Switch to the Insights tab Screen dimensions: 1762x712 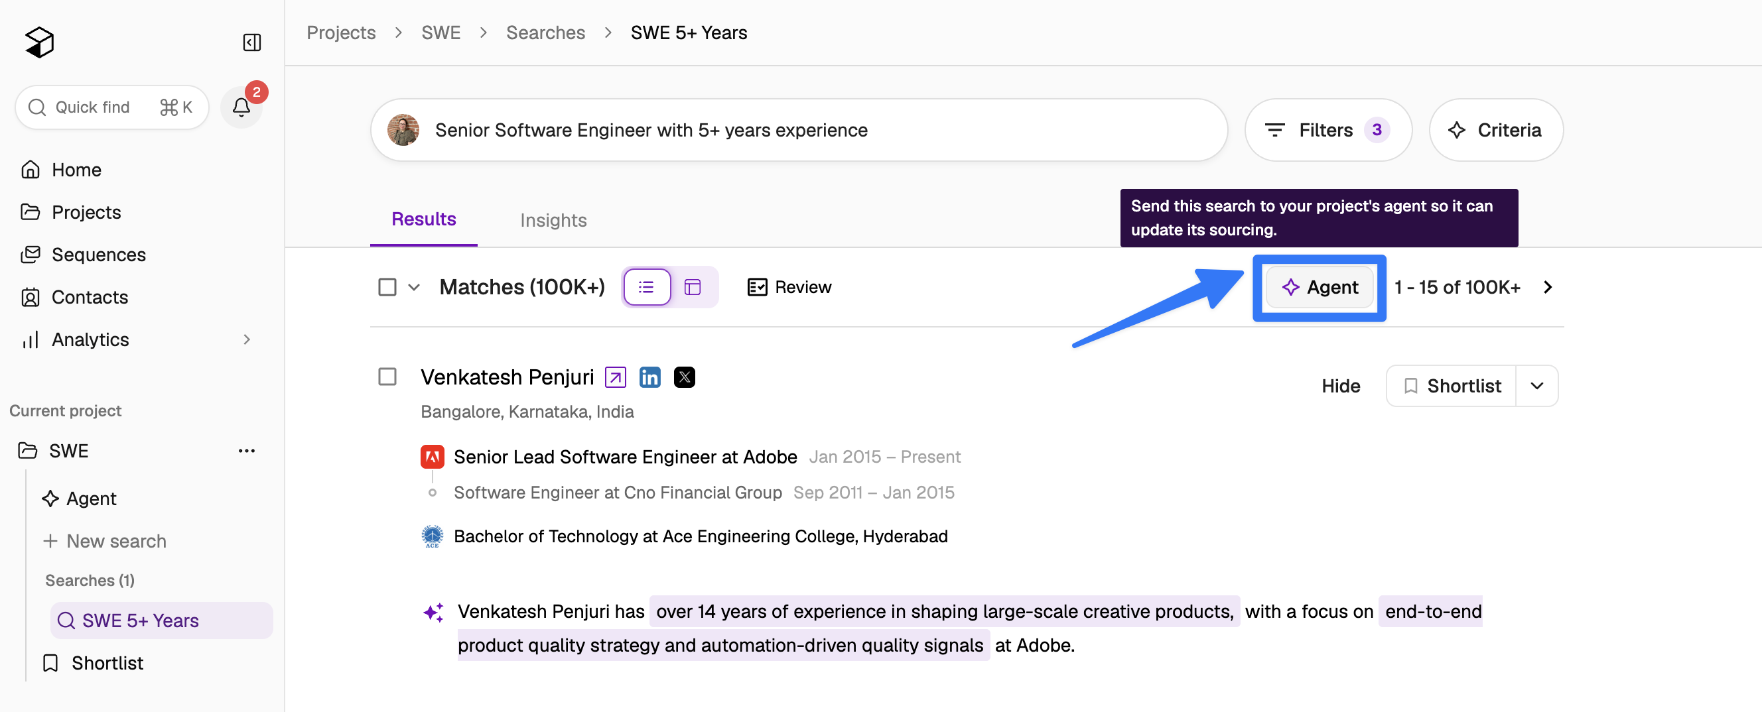pos(553,220)
